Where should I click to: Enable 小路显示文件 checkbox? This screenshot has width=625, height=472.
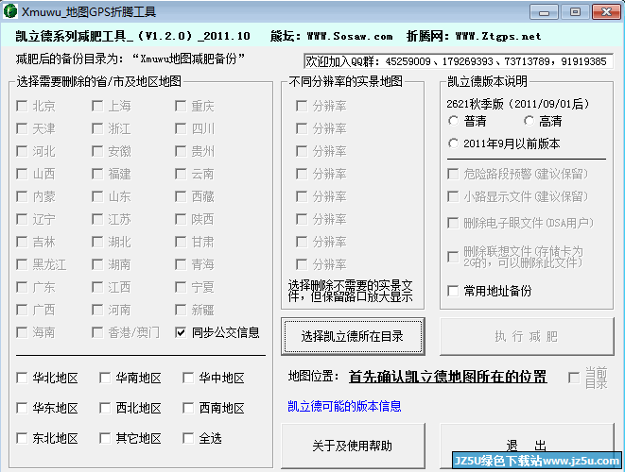[453, 196]
